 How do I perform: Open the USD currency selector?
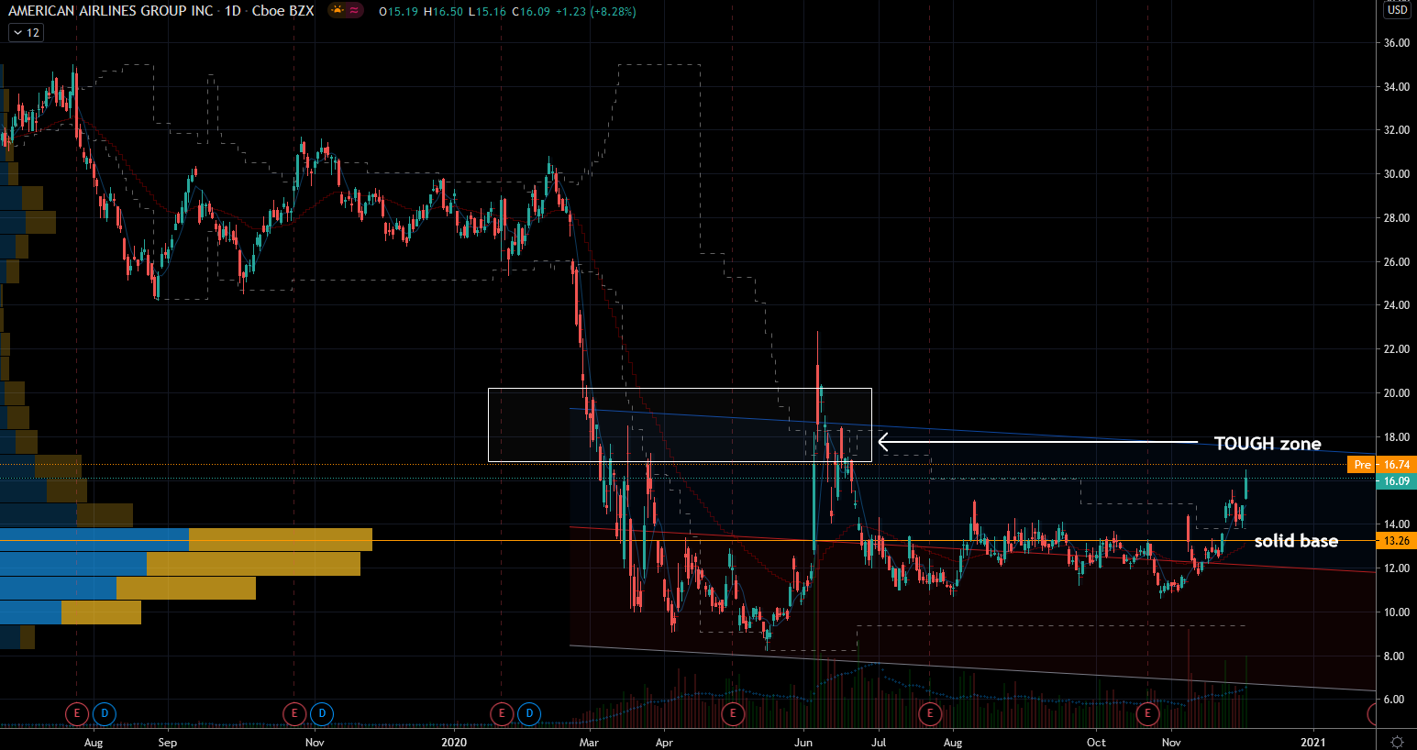point(1397,10)
